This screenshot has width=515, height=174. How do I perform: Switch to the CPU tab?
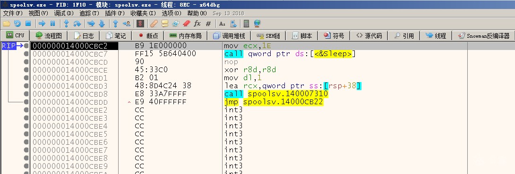click(15, 36)
